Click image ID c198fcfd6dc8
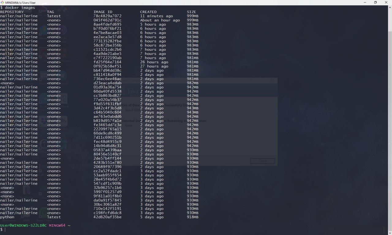The width and height of the screenshot is (392, 235). 107,213
